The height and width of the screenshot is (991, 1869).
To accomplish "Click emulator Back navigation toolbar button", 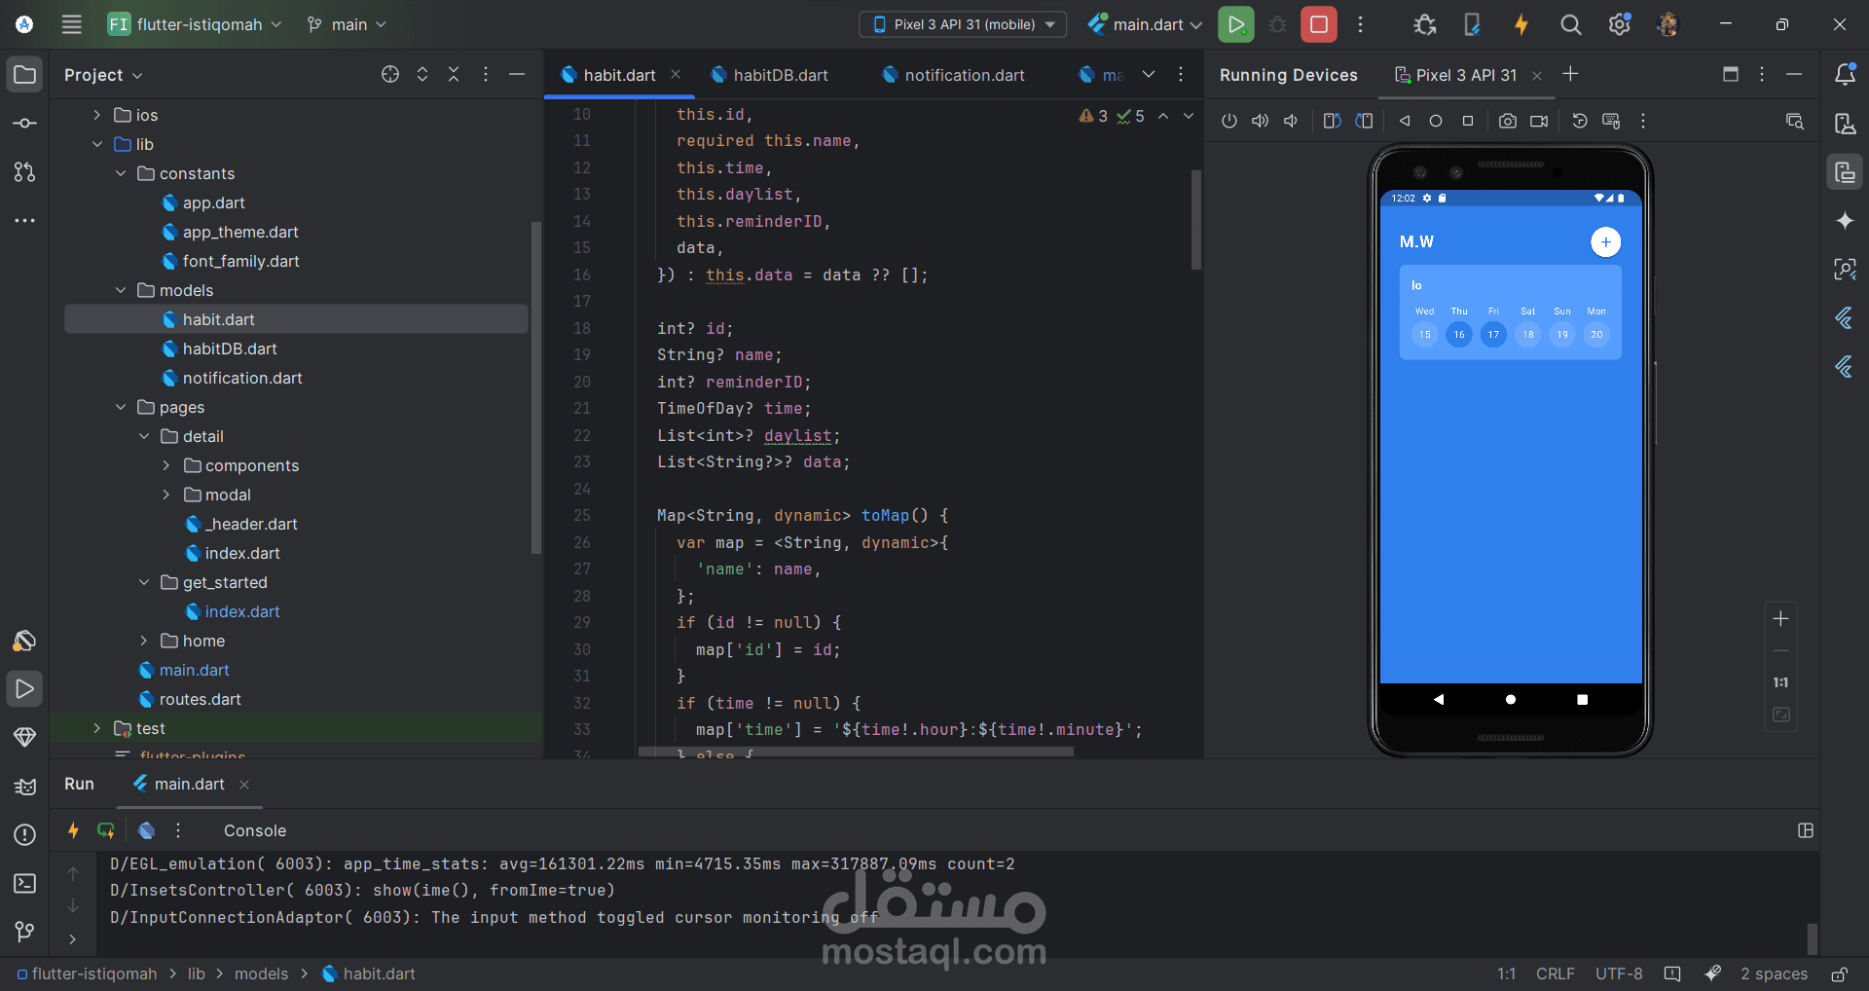I will click(1405, 121).
